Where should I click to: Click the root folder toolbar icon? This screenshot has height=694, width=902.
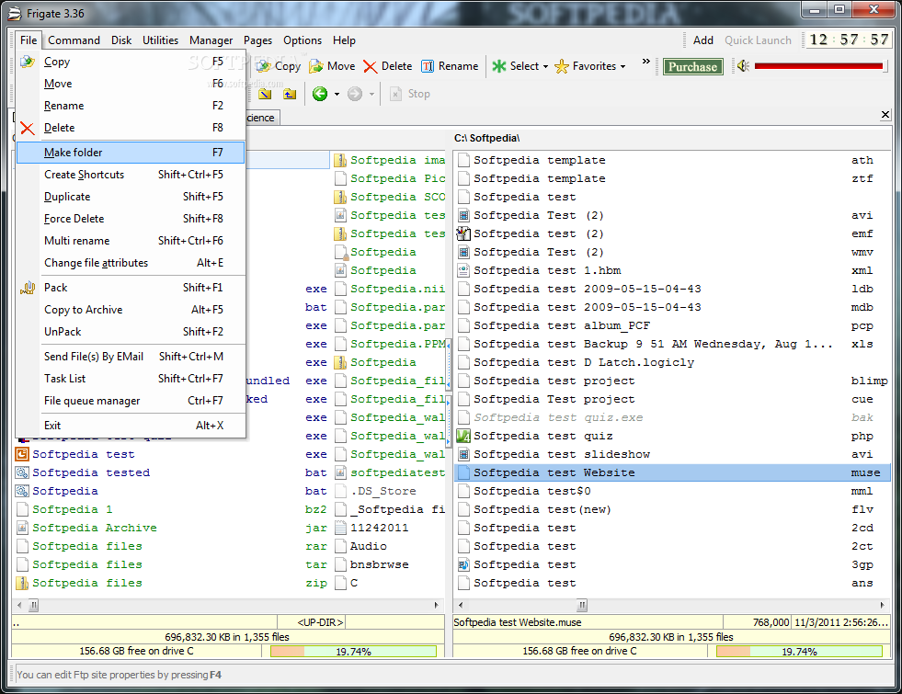point(265,94)
